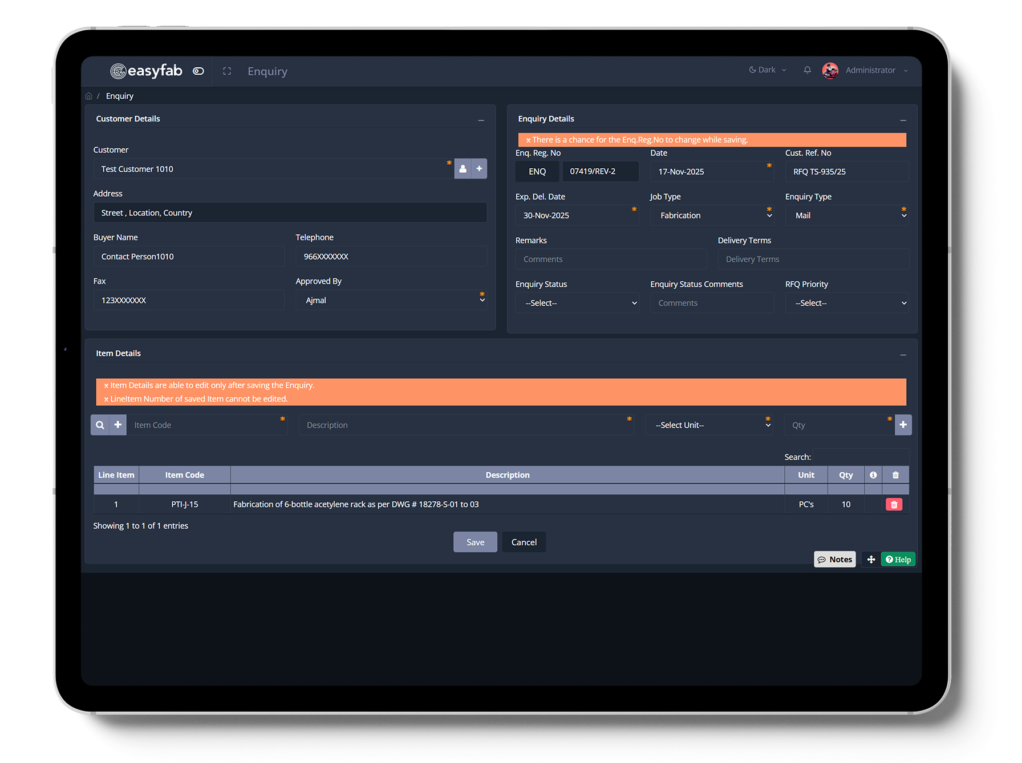Click the customer lookup person icon

click(x=463, y=169)
